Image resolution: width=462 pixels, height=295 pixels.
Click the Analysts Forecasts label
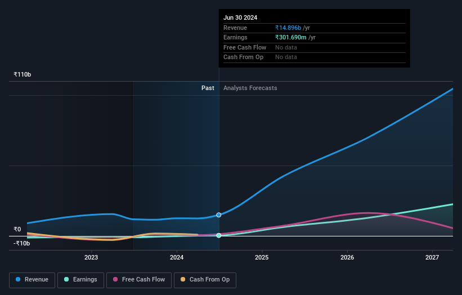pyautogui.click(x=250, y=88)
